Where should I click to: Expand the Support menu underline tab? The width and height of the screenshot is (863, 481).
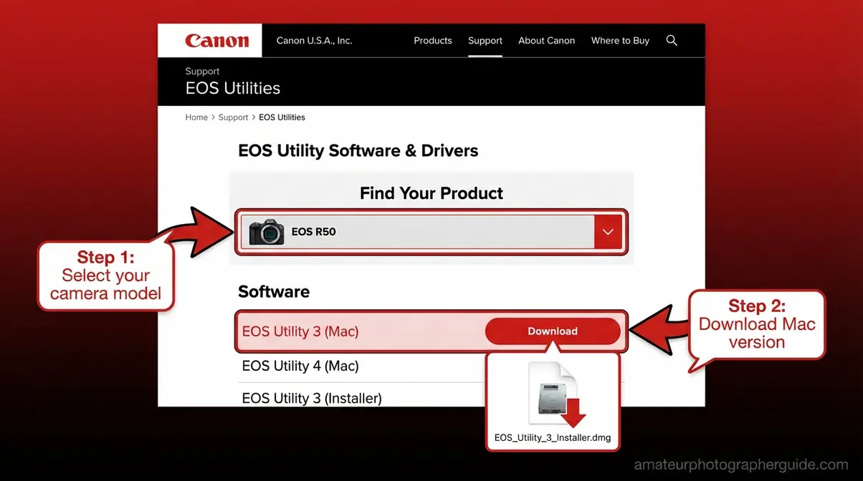(x=485, y=40)
